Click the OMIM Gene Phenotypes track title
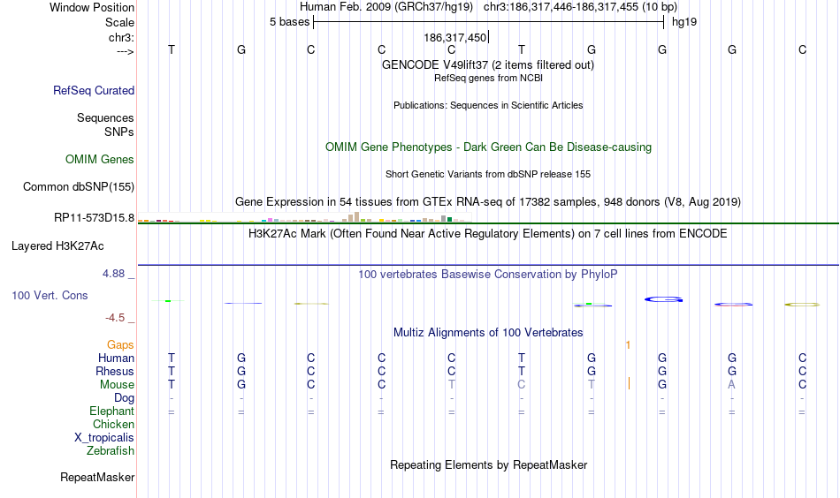The image size is (840, 498). (x=488, y=147)
